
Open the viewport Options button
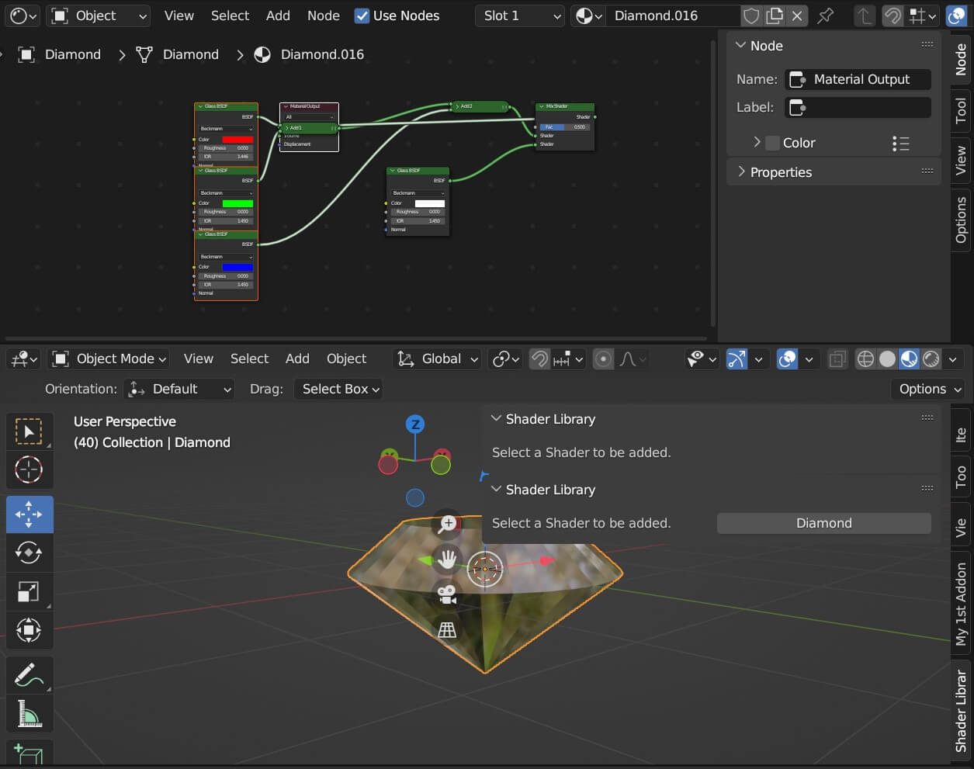click(x=930, y=389)
